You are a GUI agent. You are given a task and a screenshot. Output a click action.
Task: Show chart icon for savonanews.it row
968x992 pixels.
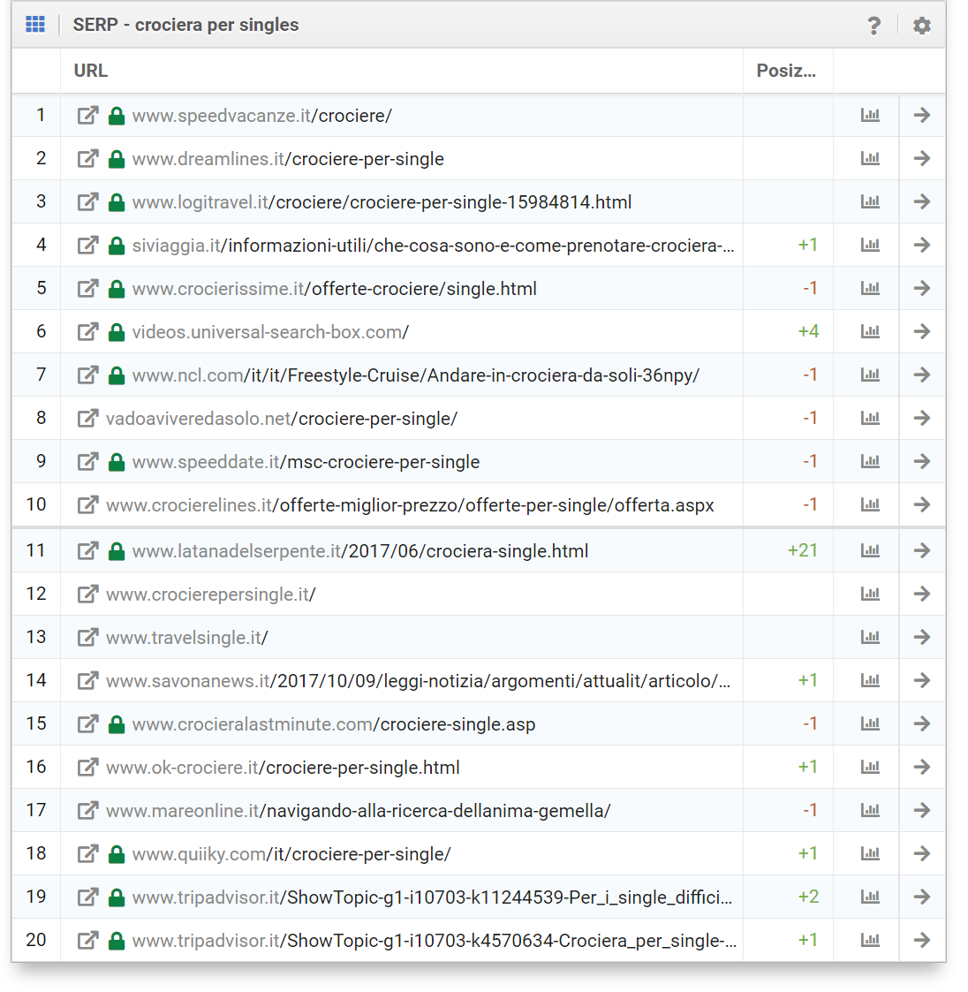pyautogui.click(x=870, y=680)
